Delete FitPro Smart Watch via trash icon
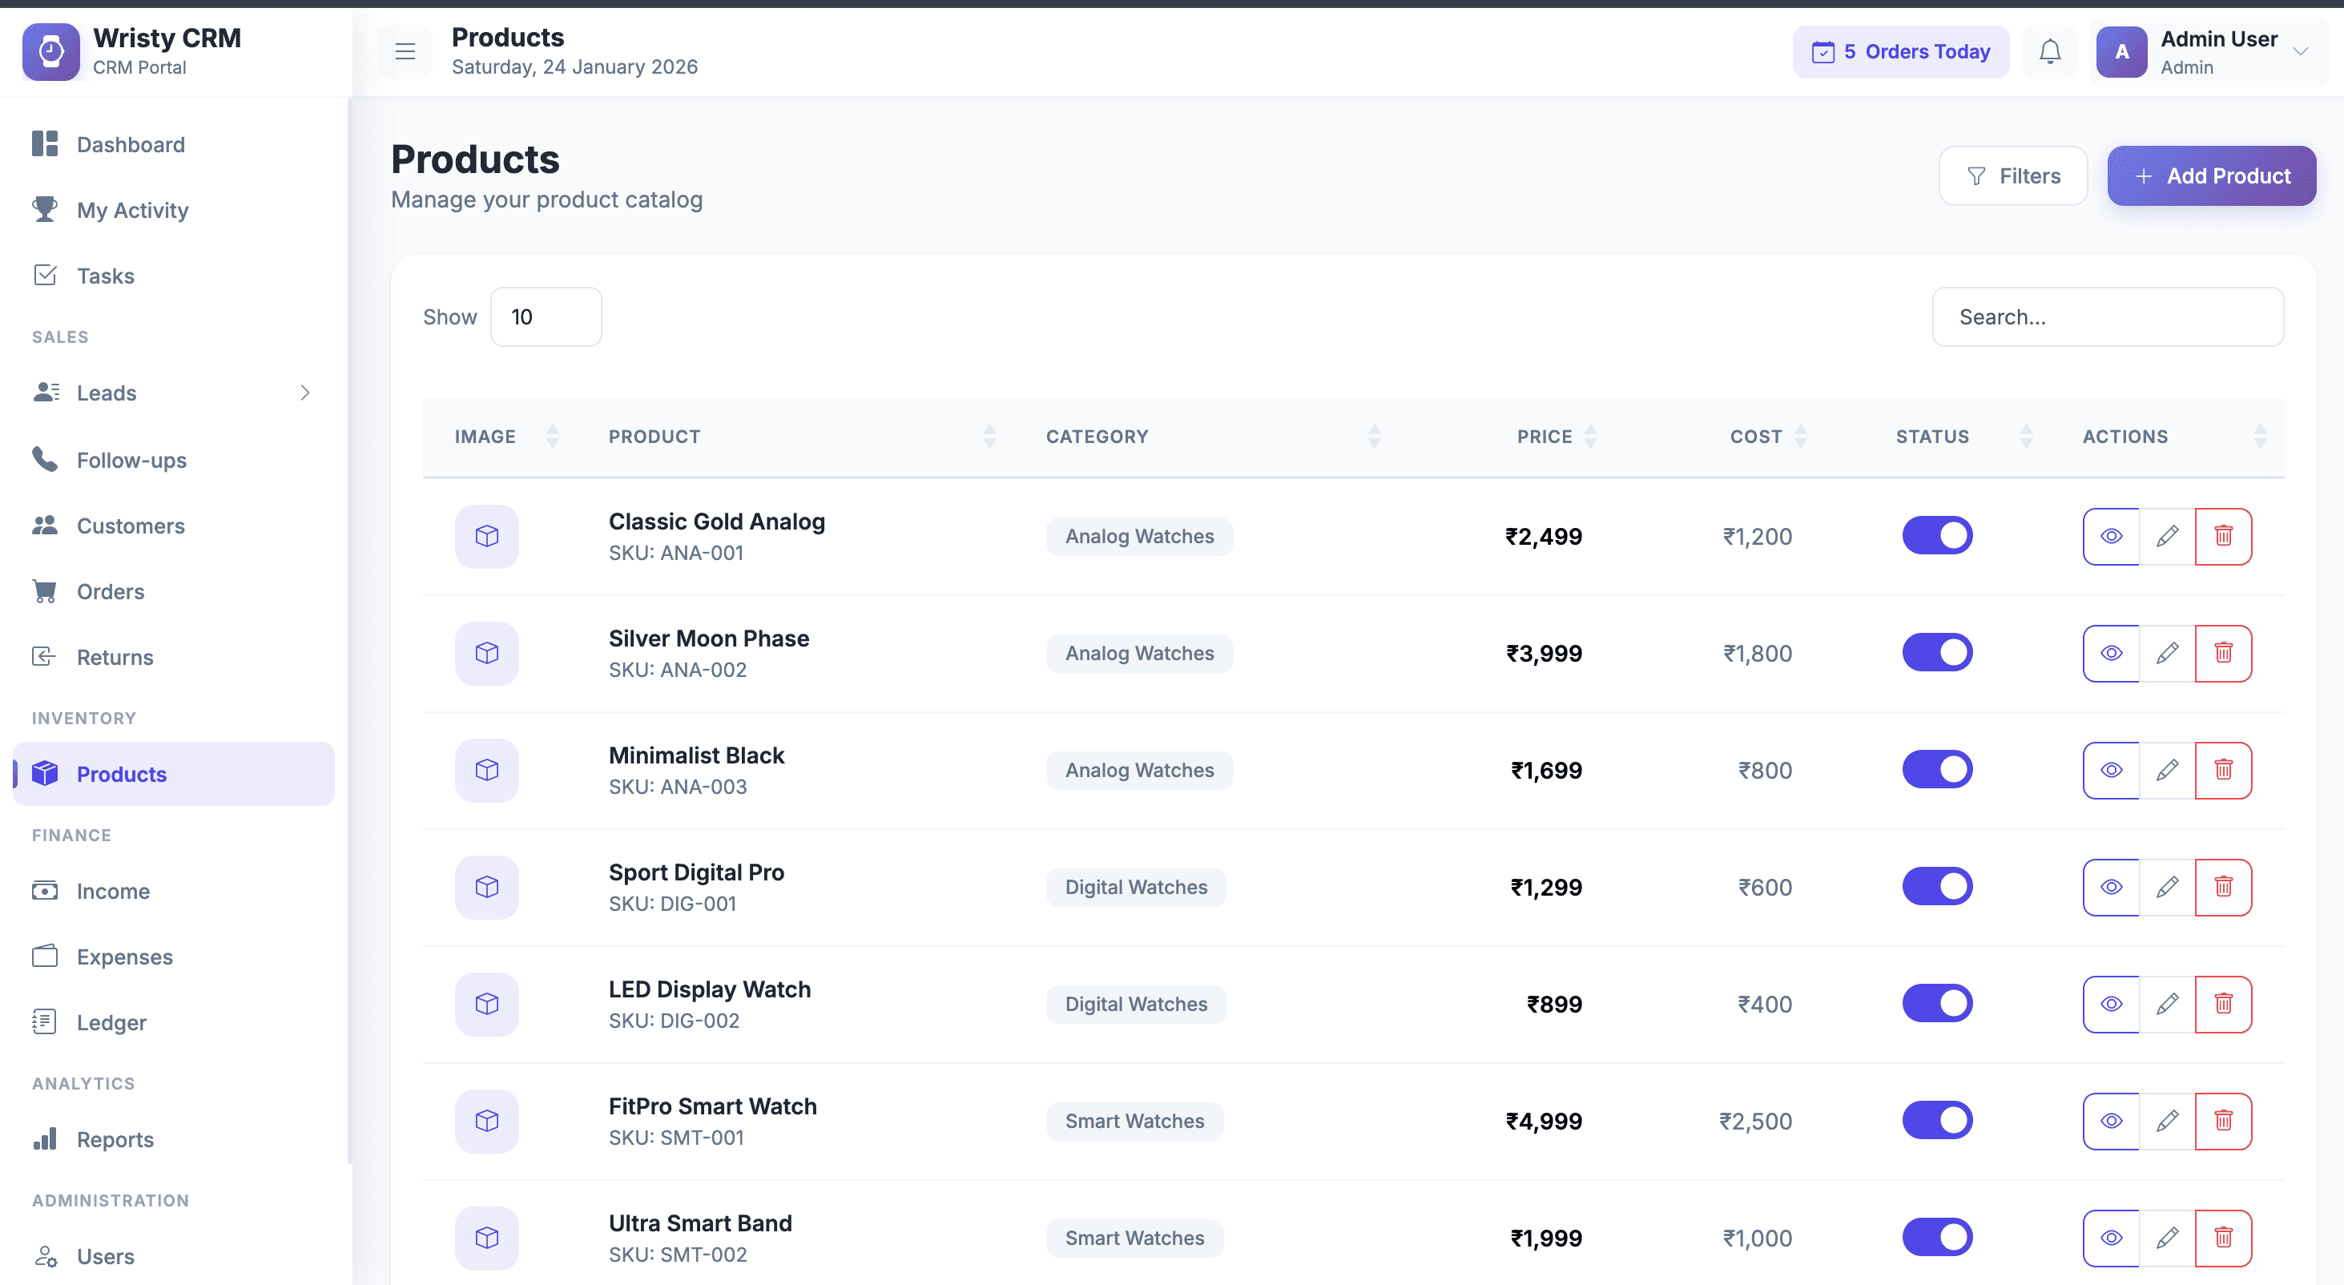This screenshot has height=1285, width=2344. (2223, 1120)
